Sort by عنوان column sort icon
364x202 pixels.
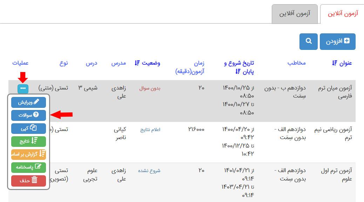pyautogui.click(x=334, y=63)
